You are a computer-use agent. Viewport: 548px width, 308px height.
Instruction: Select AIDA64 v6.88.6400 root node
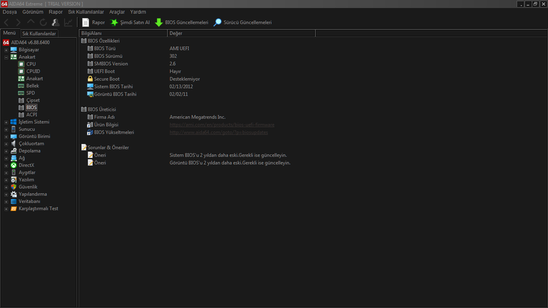tap(30, 43)
